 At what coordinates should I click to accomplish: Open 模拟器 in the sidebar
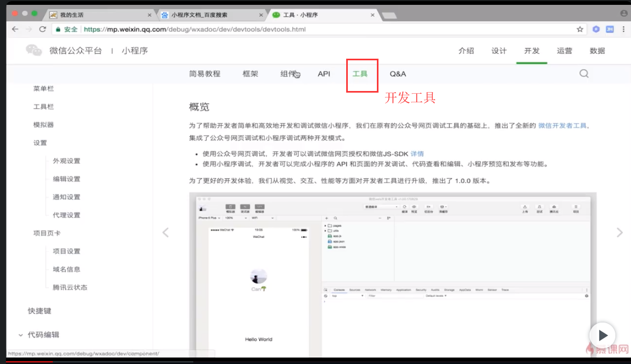(44, 125)
